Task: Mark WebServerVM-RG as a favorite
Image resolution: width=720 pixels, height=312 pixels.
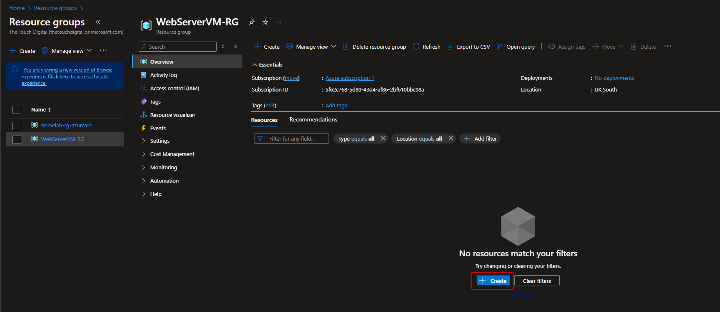Action: pos(265,22)
